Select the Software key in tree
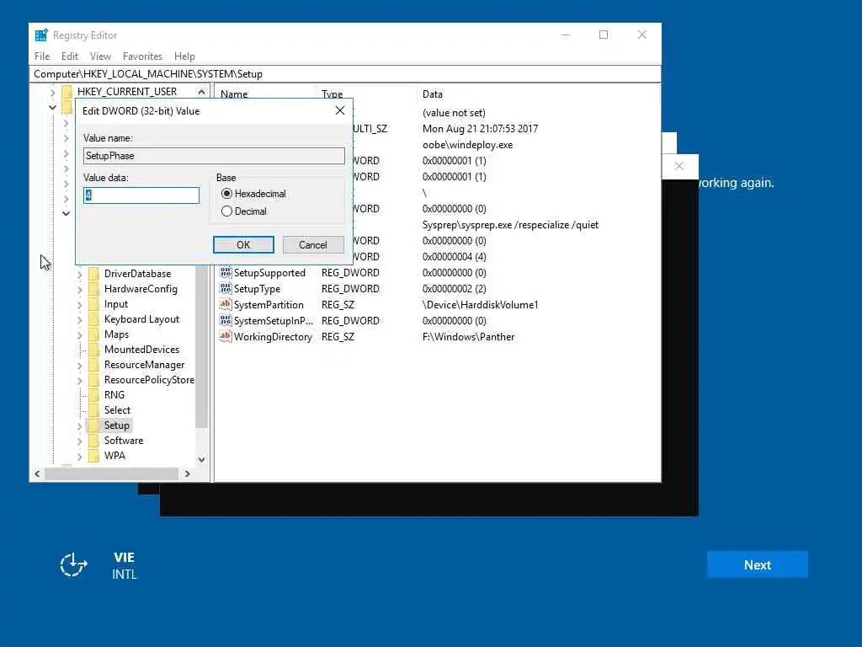 coord(124,440)
